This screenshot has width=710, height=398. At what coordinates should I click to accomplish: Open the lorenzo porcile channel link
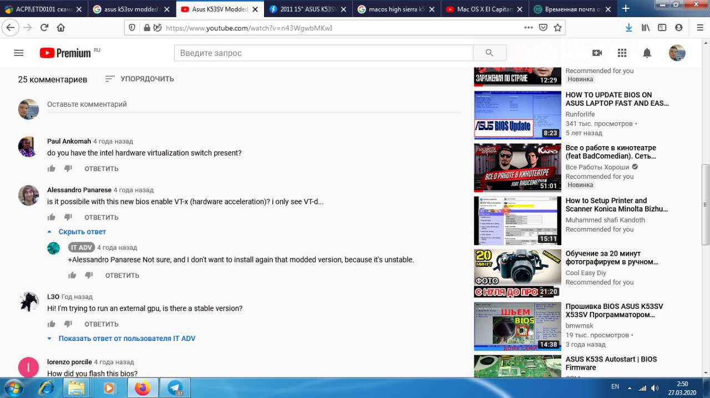tap(69, 362)
